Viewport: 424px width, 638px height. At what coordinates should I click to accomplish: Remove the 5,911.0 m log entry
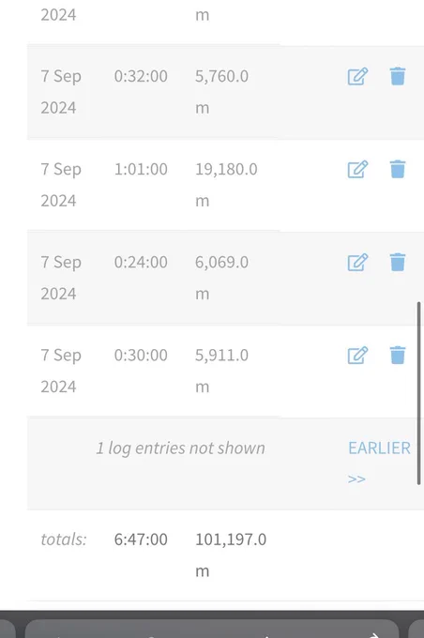398,356
